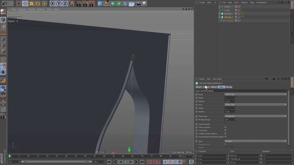
Task: Open the deformer objects icon
Action: coord(125,3)
